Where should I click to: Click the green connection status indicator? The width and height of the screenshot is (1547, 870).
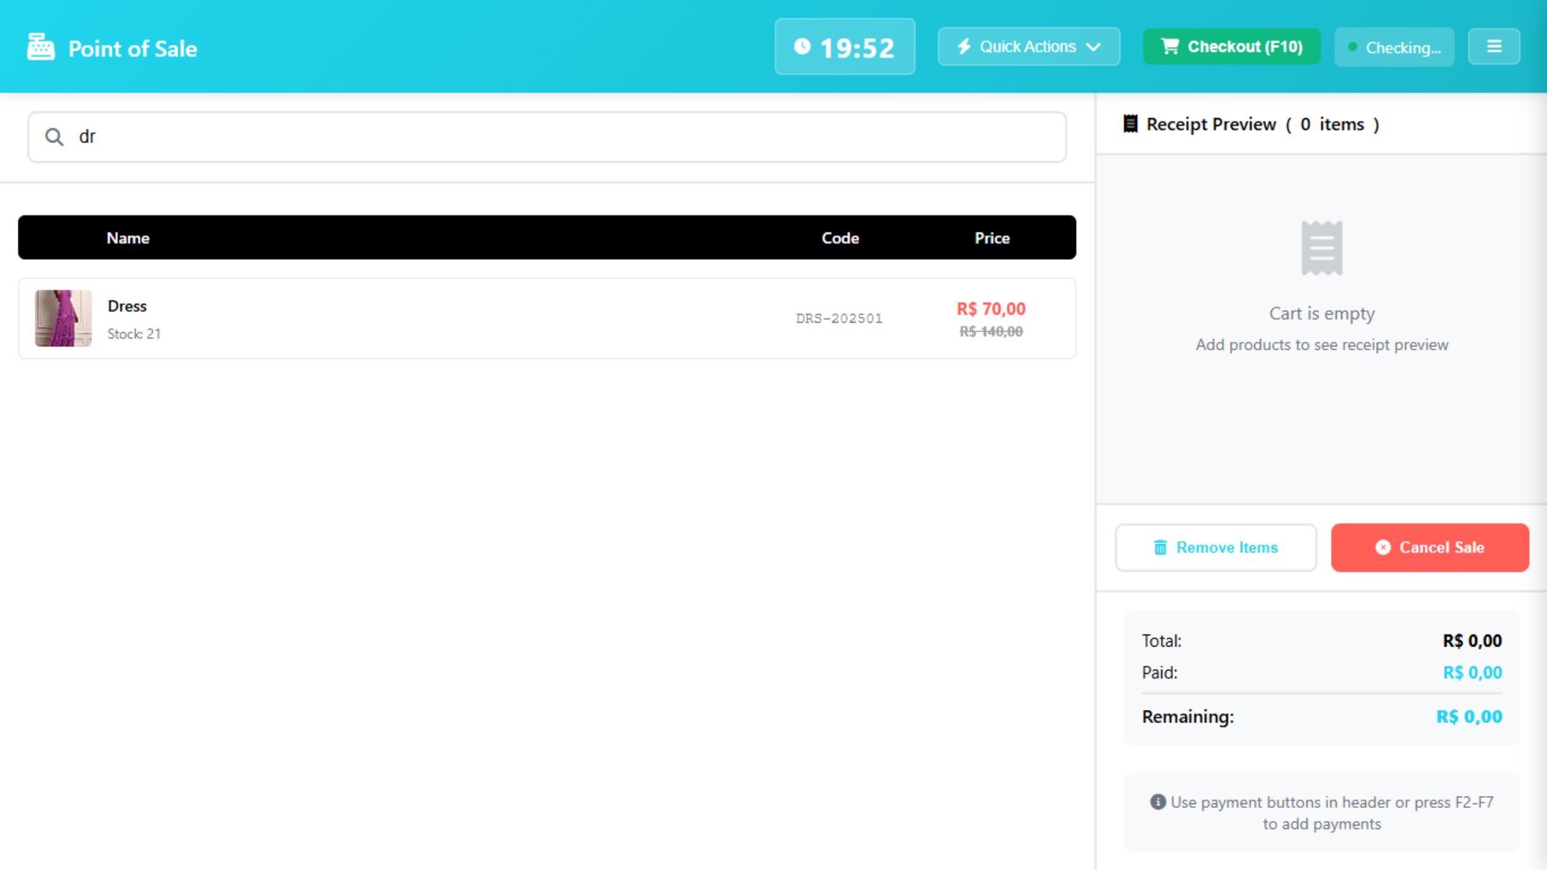click(x=1352, y=47)
